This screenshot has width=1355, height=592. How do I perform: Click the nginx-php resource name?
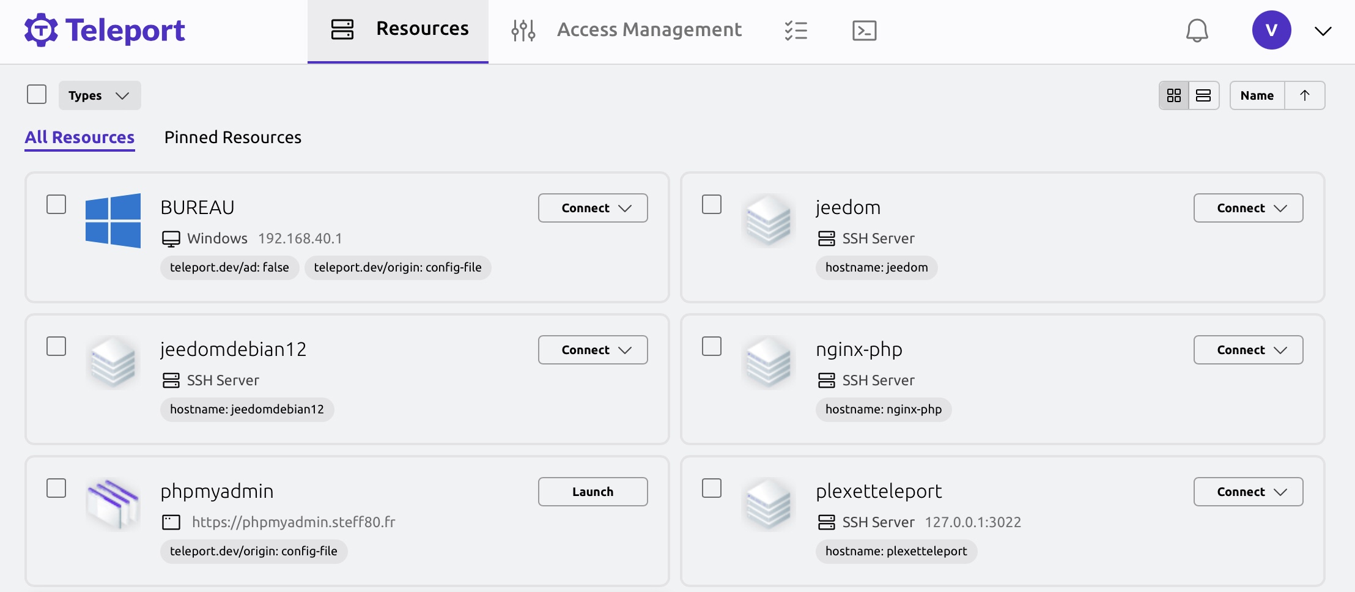(859, 350)
